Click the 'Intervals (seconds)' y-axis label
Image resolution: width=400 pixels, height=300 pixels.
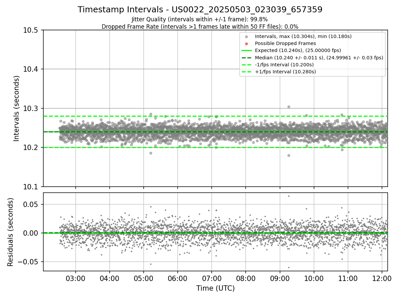17,108
